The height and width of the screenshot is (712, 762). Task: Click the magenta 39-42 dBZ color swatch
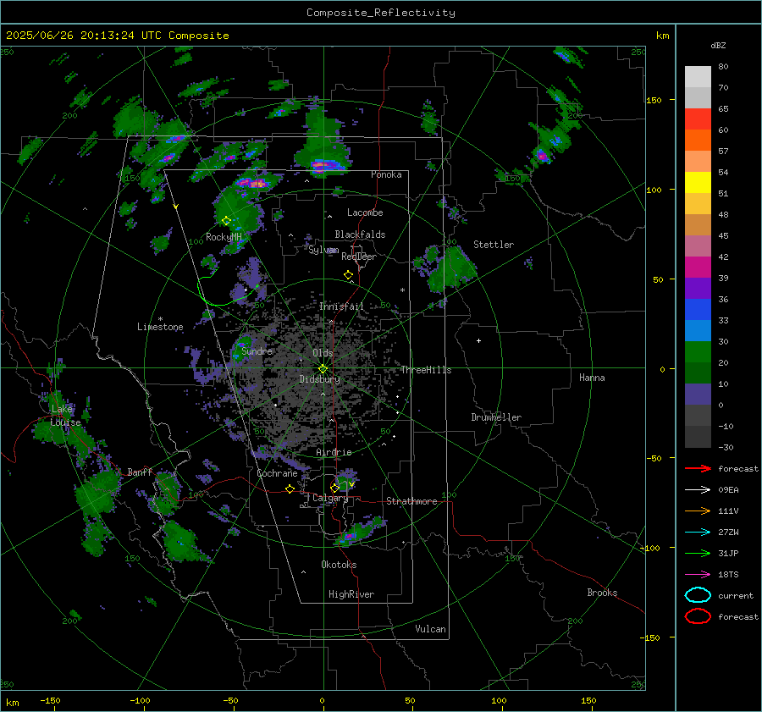coord(698,268)
